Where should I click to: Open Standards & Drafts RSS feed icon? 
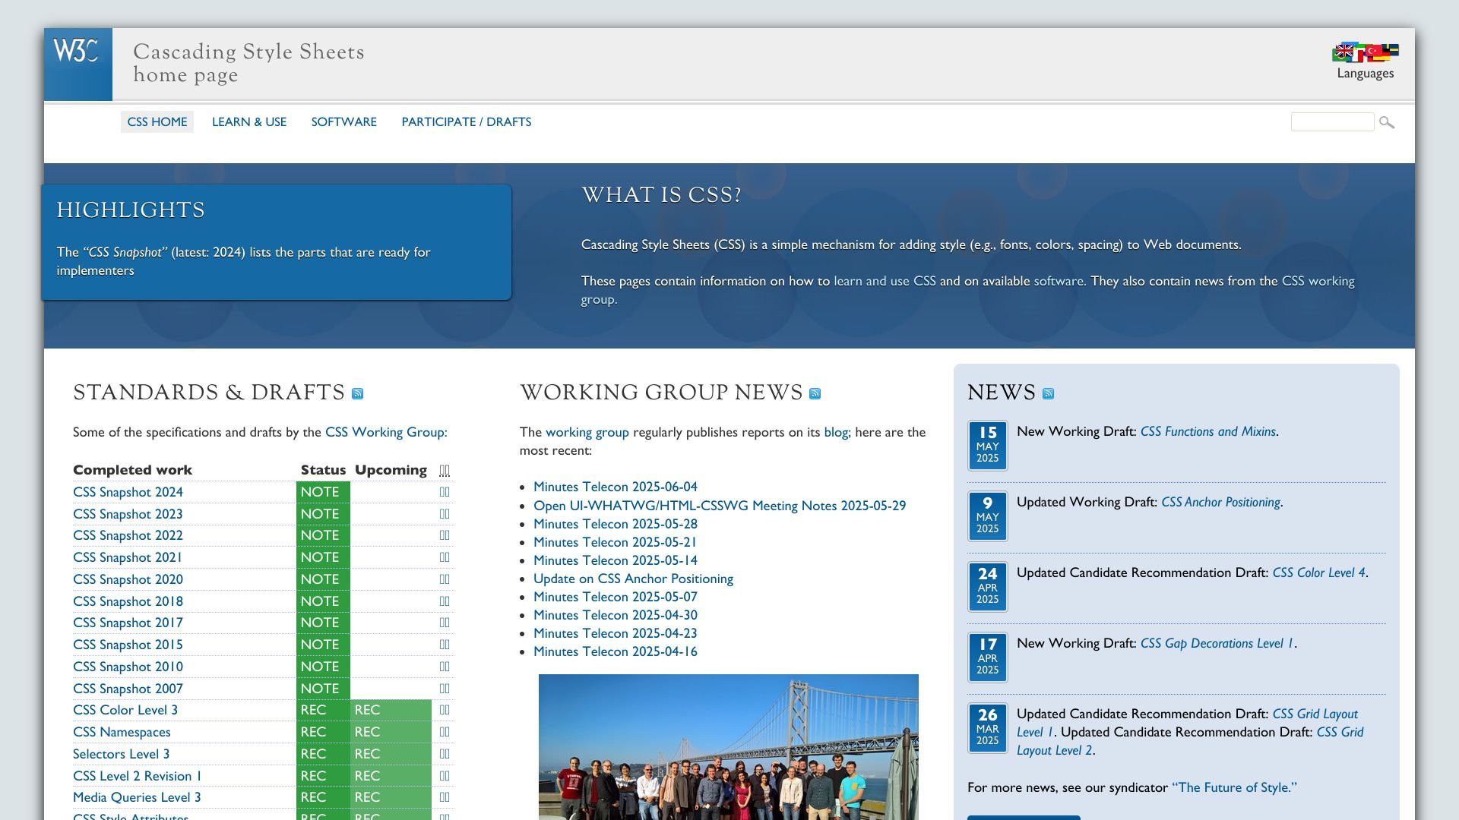coord(357,393)
